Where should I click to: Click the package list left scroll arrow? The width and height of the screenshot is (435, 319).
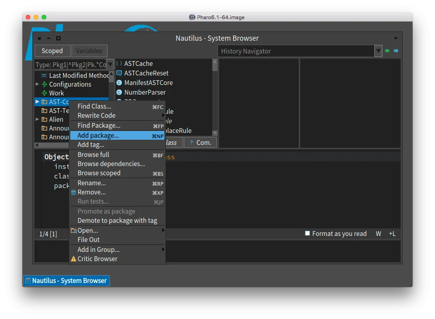coord(37,145)
